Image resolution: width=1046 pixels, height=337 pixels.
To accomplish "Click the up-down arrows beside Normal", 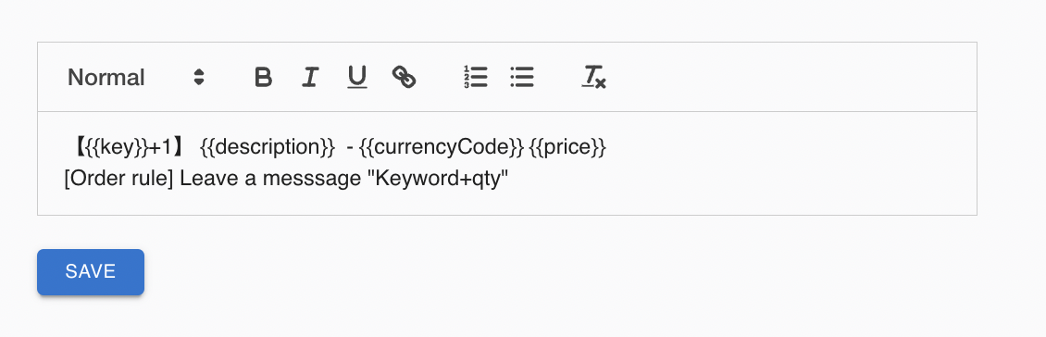I will [x=199, y=78].
